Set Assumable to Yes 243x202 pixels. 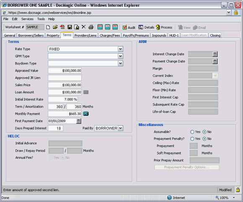192,132
